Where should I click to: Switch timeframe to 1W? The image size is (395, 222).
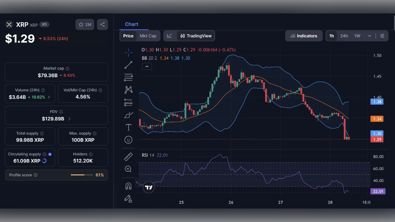pos(358,36)
